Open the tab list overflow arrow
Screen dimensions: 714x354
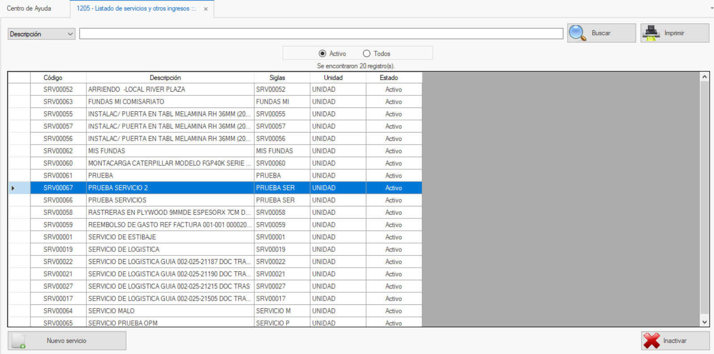(x=711, y=9)
